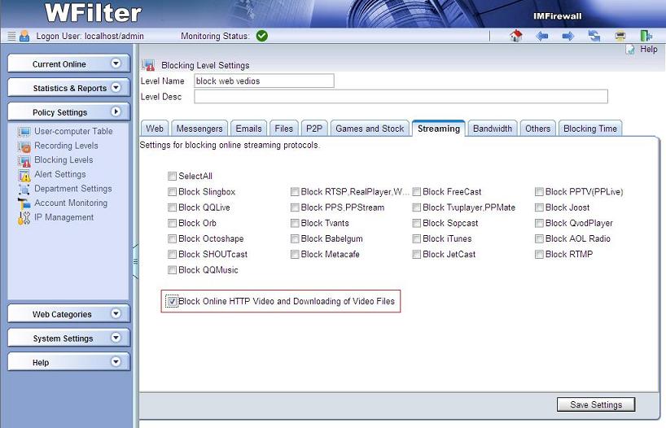The height and width of the screenshot is (428, 666).
Task: Click the printer icon
Action: [x=620, y=36]
